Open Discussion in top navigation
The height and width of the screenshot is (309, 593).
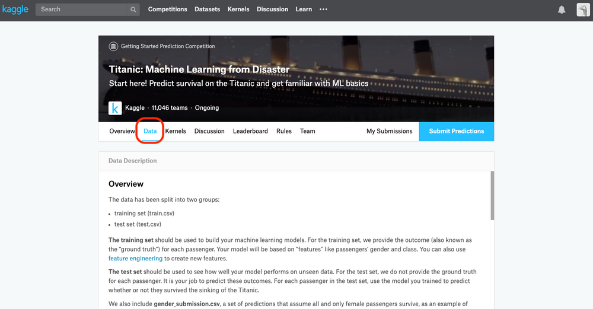(x=272, y=9)
